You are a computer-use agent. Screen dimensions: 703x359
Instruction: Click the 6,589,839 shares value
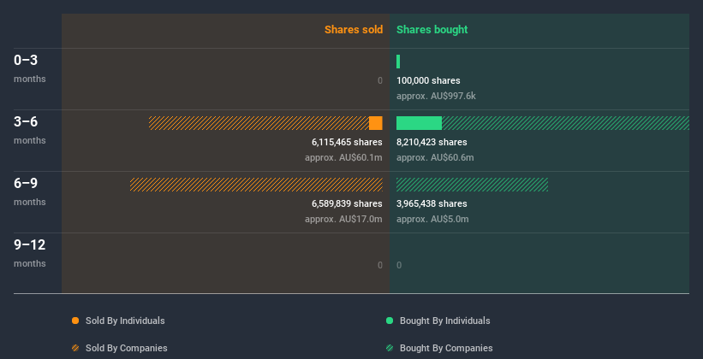(347, 203)
